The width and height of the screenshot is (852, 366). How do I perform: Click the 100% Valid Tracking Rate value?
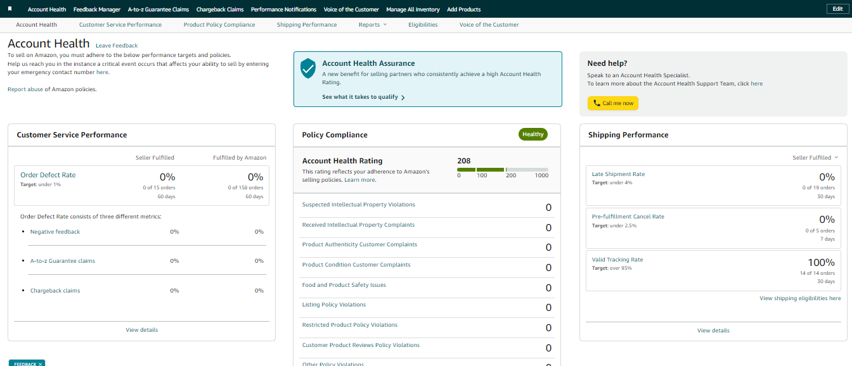(821, 262)
